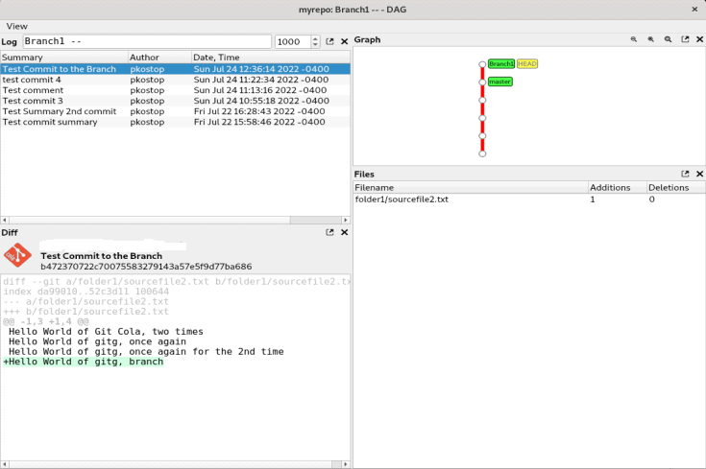Select the bottom-most commit node in graph
Viewport: 706px width, 469px height.
coord(482,153)
